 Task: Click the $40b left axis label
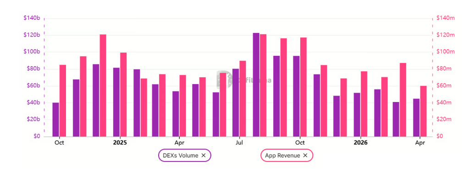[33, 103]
